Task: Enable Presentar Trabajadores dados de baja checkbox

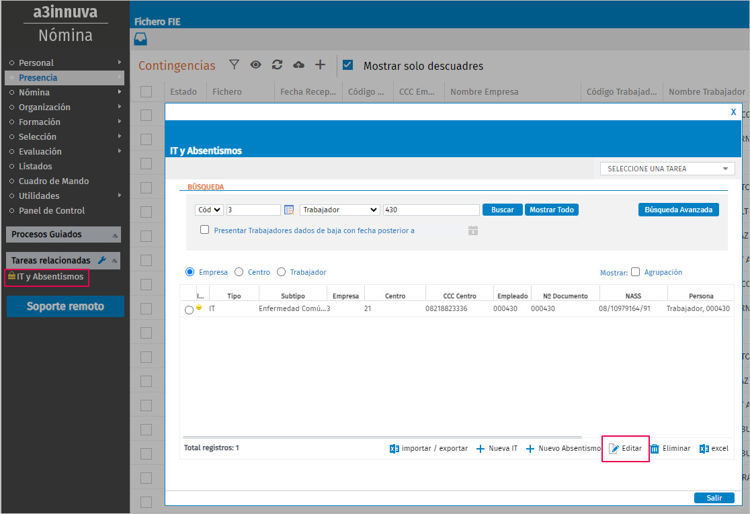Action: [x=205, y=230]
